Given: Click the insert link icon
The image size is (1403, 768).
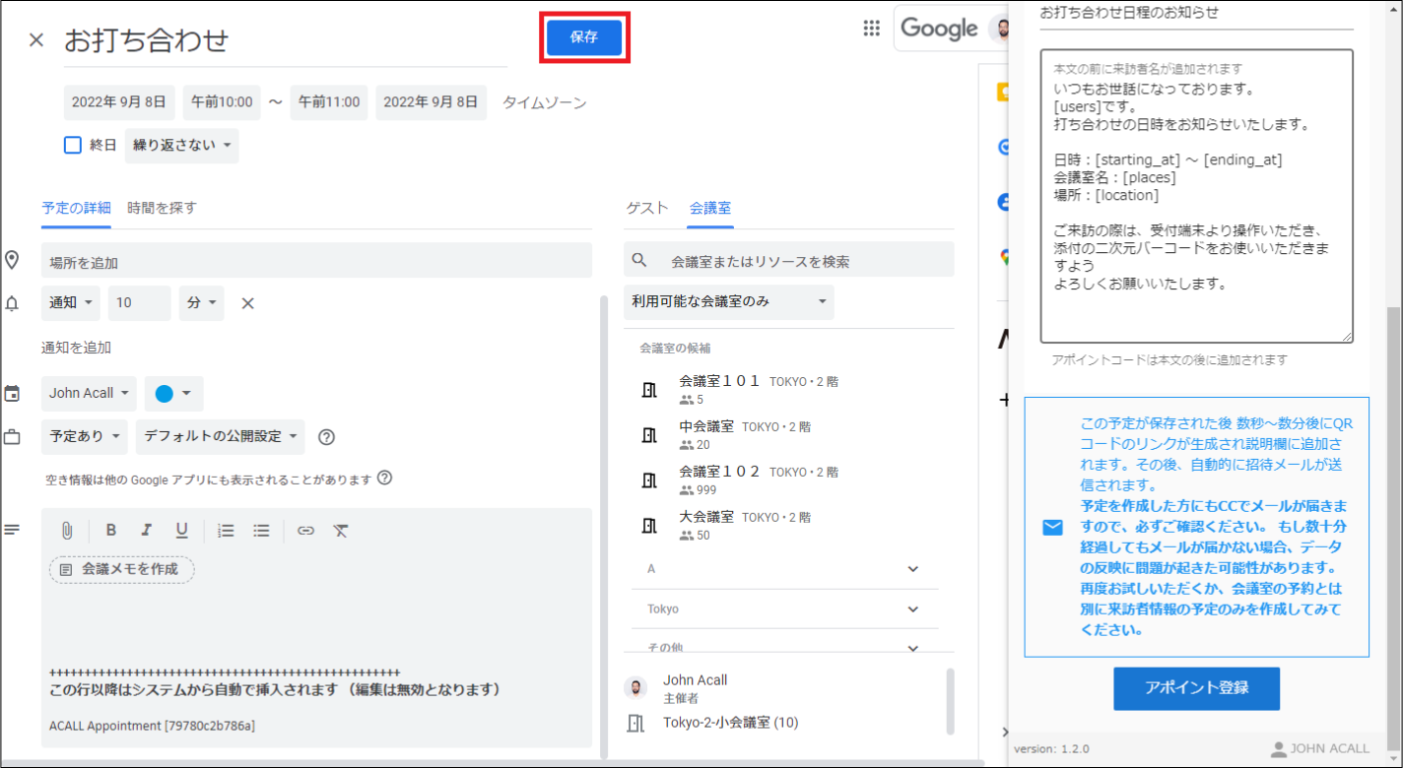Looking at the screenshot, I should click(x=305, y=531).
